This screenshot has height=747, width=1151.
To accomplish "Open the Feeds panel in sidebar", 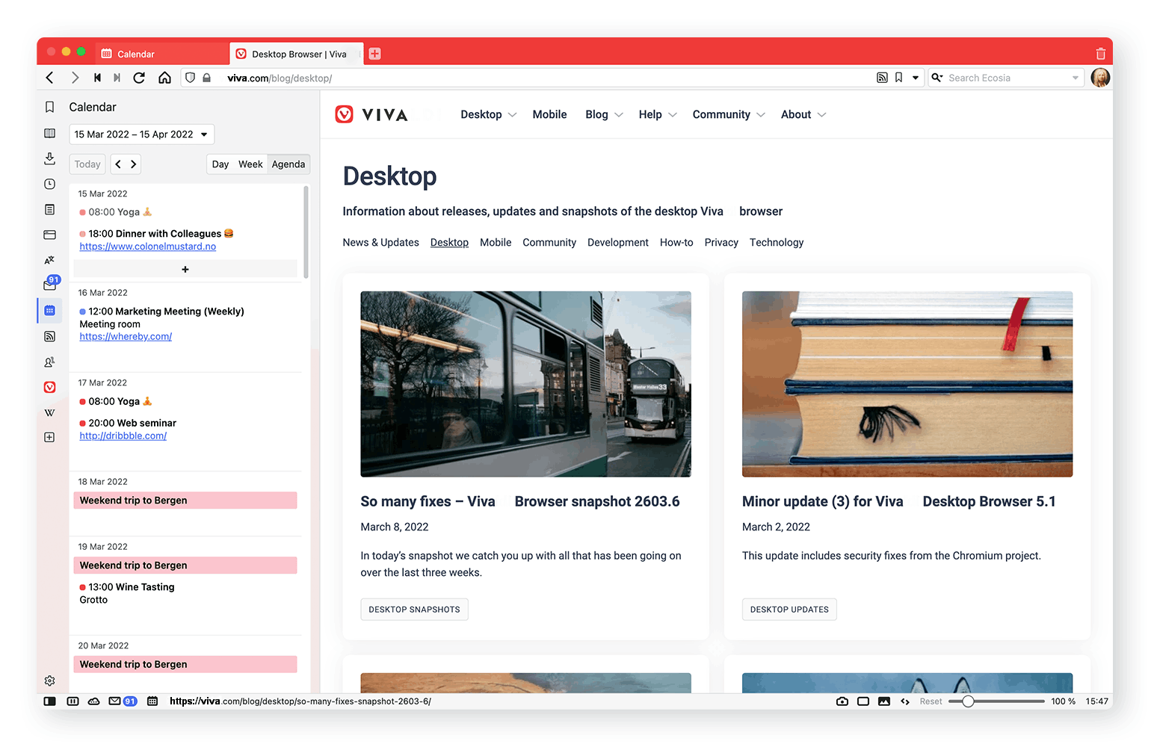I will pyautogui.click(x=49, y=336).
